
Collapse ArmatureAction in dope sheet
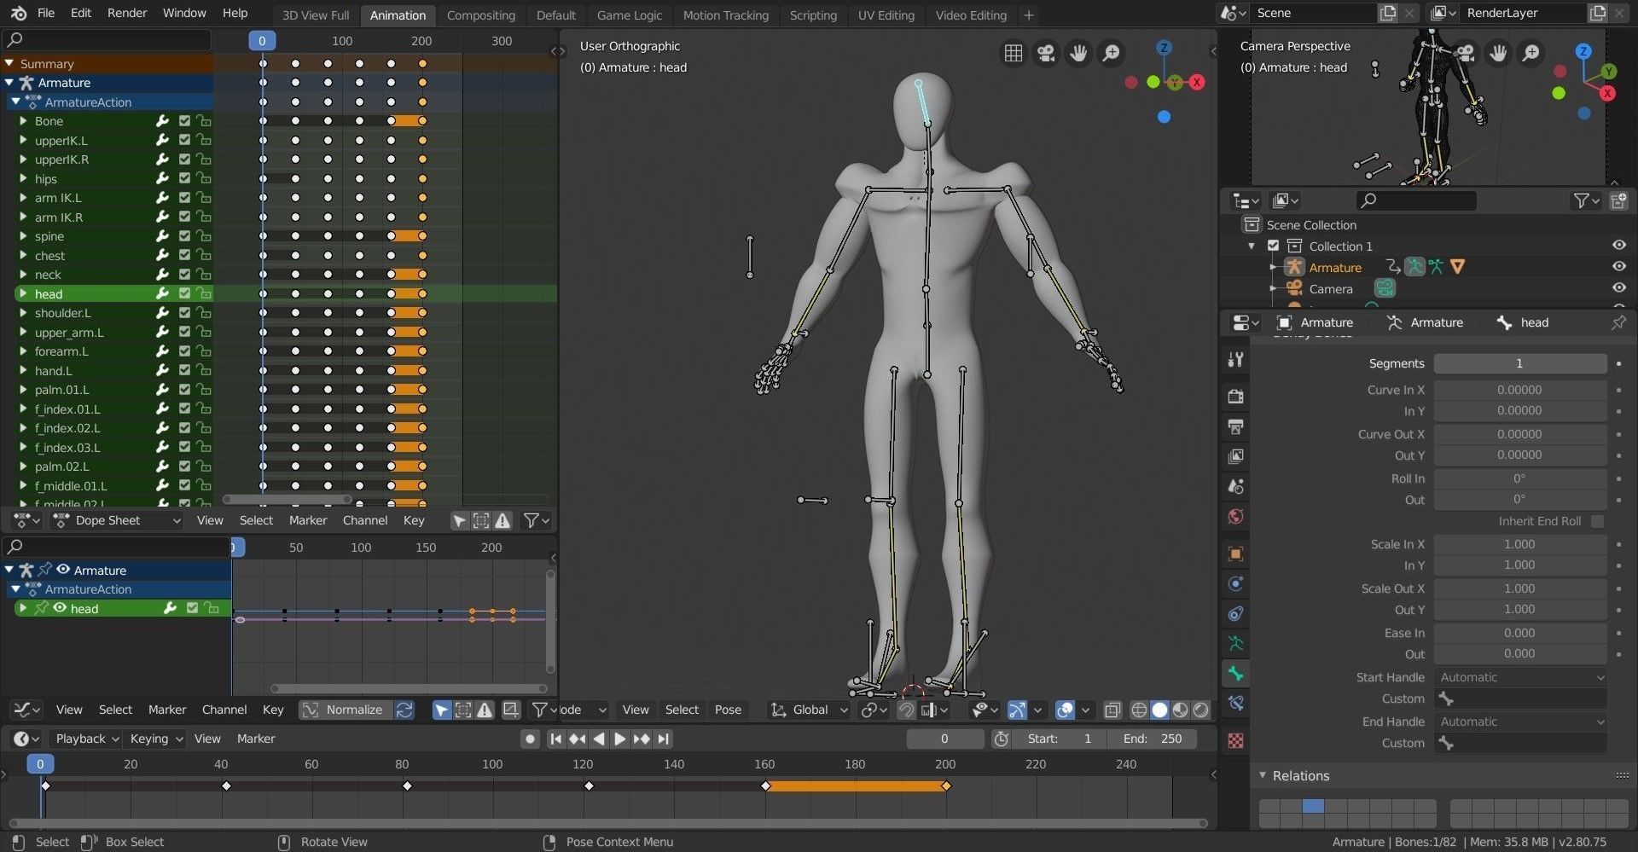pyautogui.click(x=16, y=101)
